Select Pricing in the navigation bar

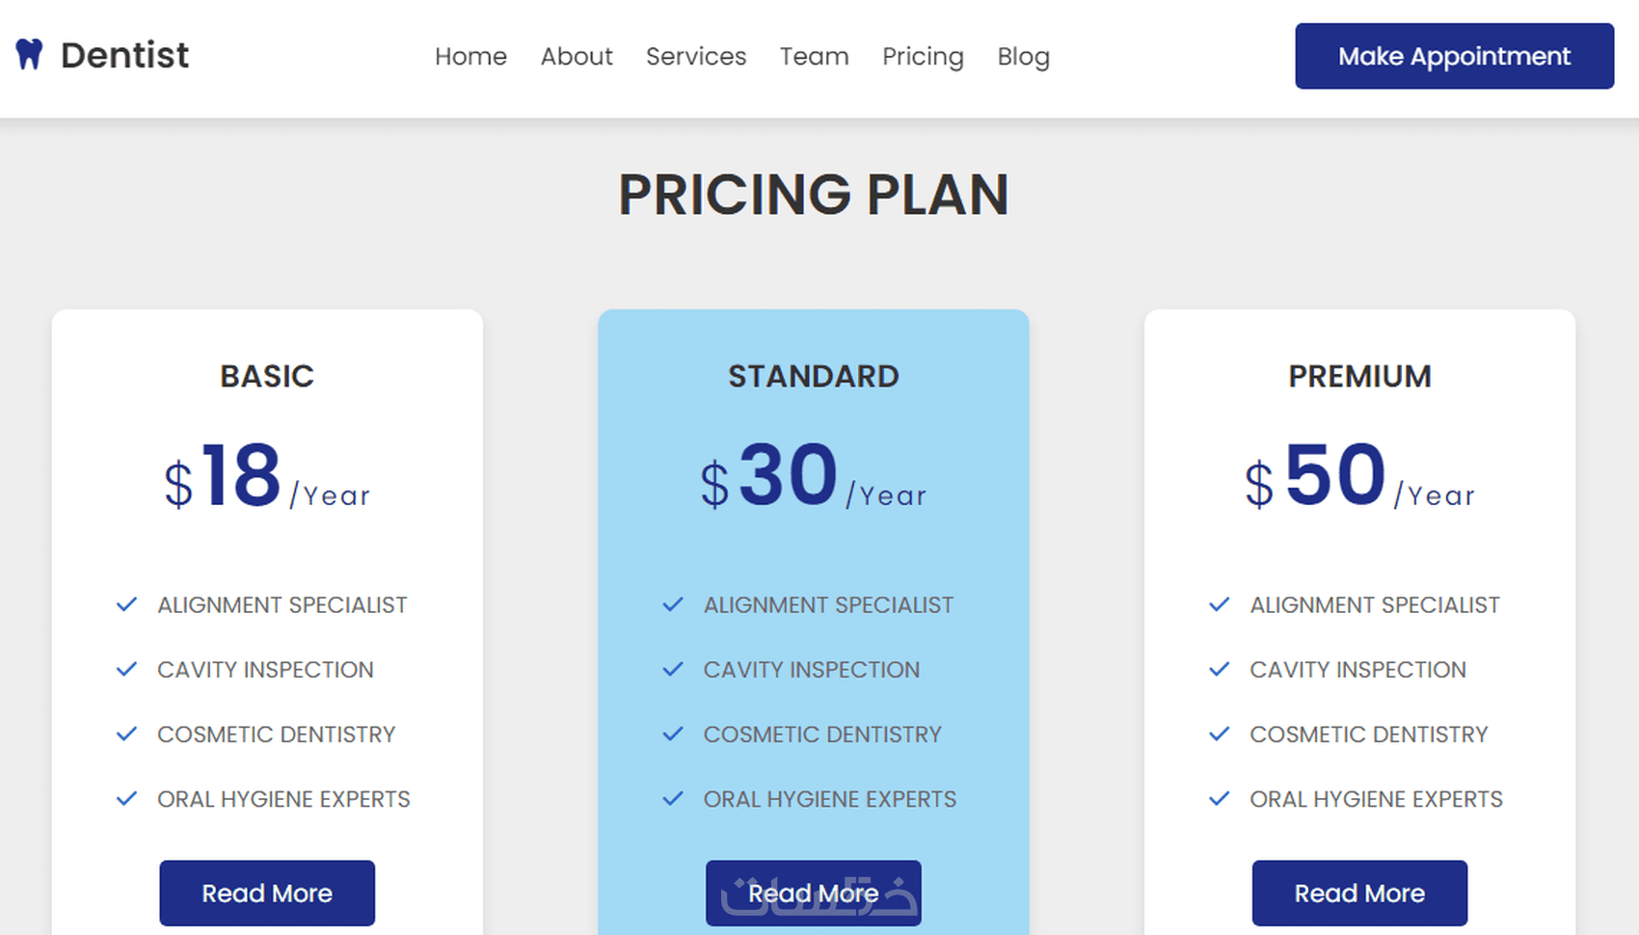tap(923, 57)
